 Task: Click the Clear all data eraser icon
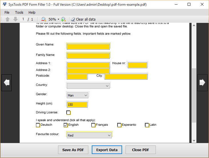73,19
